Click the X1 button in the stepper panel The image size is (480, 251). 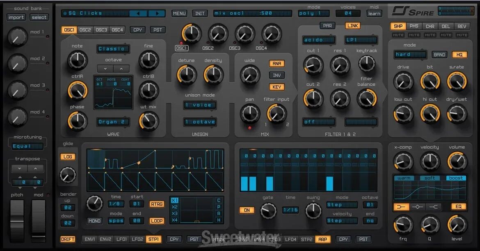point(174,201)
